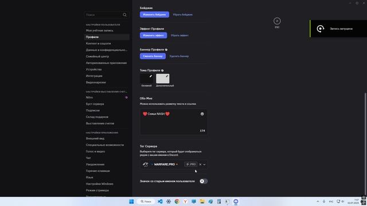Close settings with the ESC circle button
This screenshot has width=367, height=206.
277,21
